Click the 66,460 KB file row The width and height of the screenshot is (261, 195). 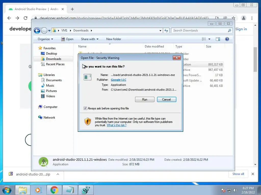(203, 80)
